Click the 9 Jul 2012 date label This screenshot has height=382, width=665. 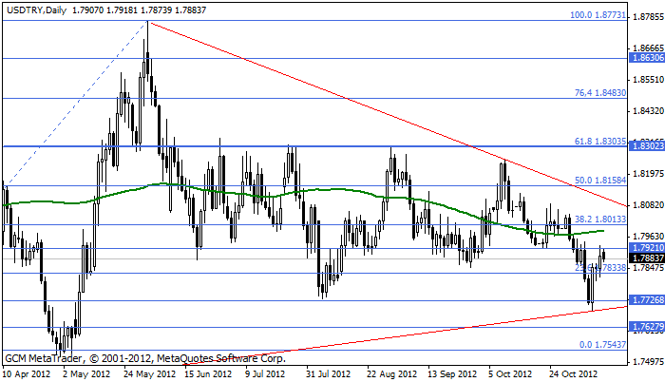265,374
